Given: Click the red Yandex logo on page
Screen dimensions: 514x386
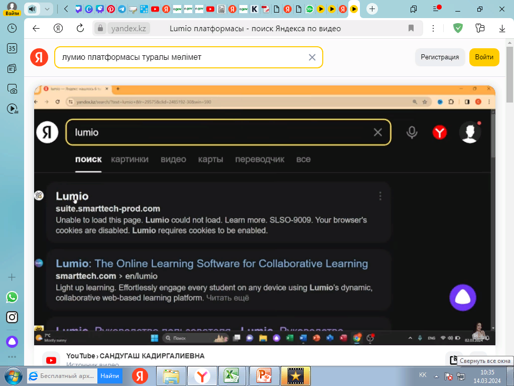Looking at the screenshot, I should click(x=39, y=57).
